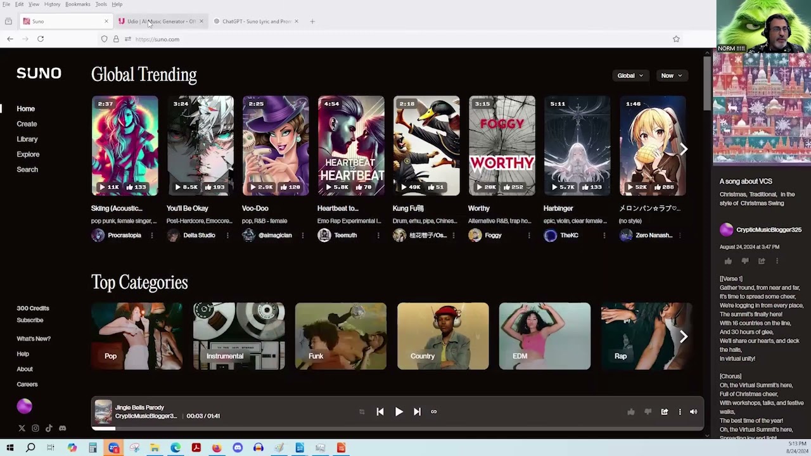Open the Bookmarks menu
811x456 pixels.
pyautogui.click(x=78, y=4)
